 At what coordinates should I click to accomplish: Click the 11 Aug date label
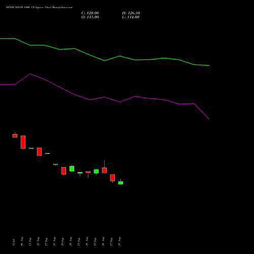(30, 242)
